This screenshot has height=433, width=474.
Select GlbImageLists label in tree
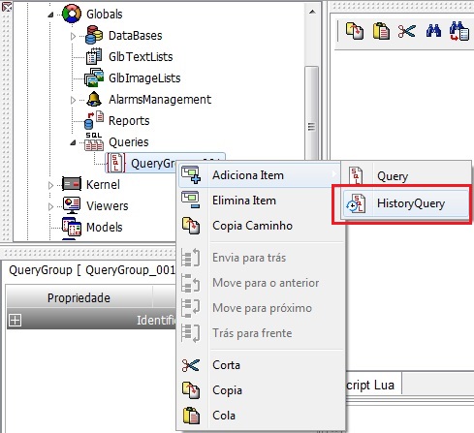(x=144, y=77)
